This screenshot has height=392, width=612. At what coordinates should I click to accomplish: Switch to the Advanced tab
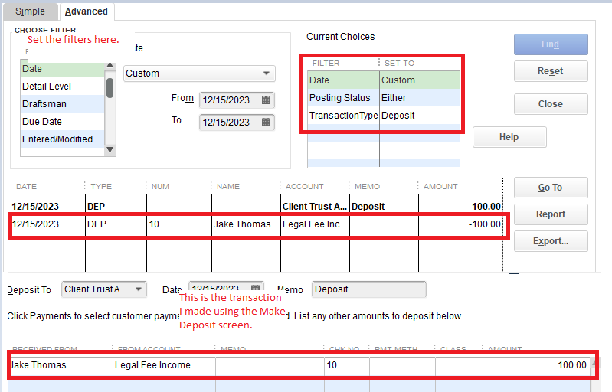click(x=87, y=11)
